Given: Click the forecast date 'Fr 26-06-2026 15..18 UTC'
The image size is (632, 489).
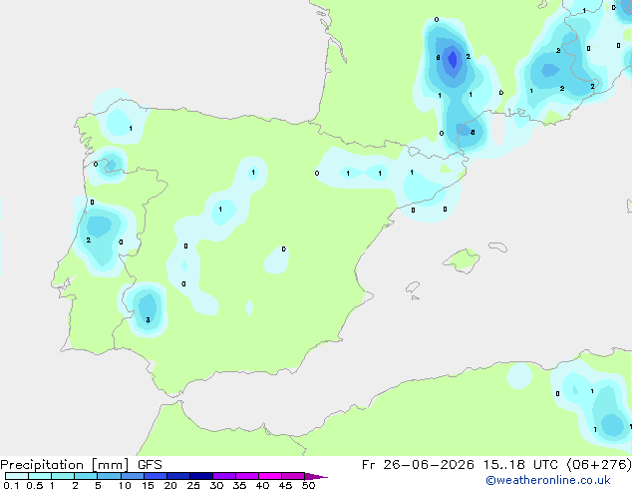Looking at the screenshot, I should (x=462, y=465).
